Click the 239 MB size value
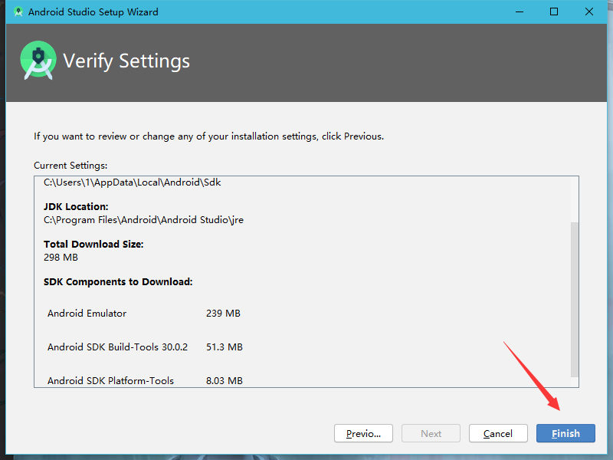Image resolution: width=613 pixels, height=460 pixels. pos(223,314)
